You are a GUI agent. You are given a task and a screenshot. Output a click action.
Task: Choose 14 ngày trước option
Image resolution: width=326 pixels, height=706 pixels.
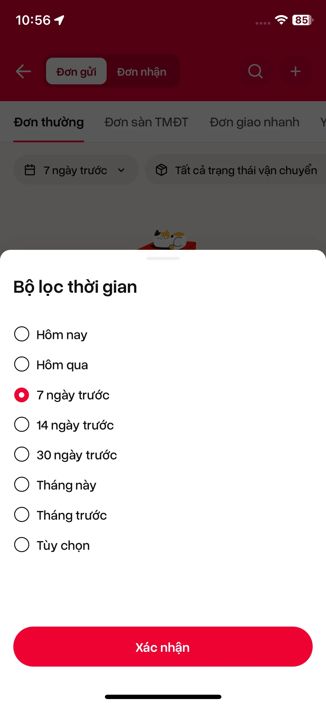(22, 425)
